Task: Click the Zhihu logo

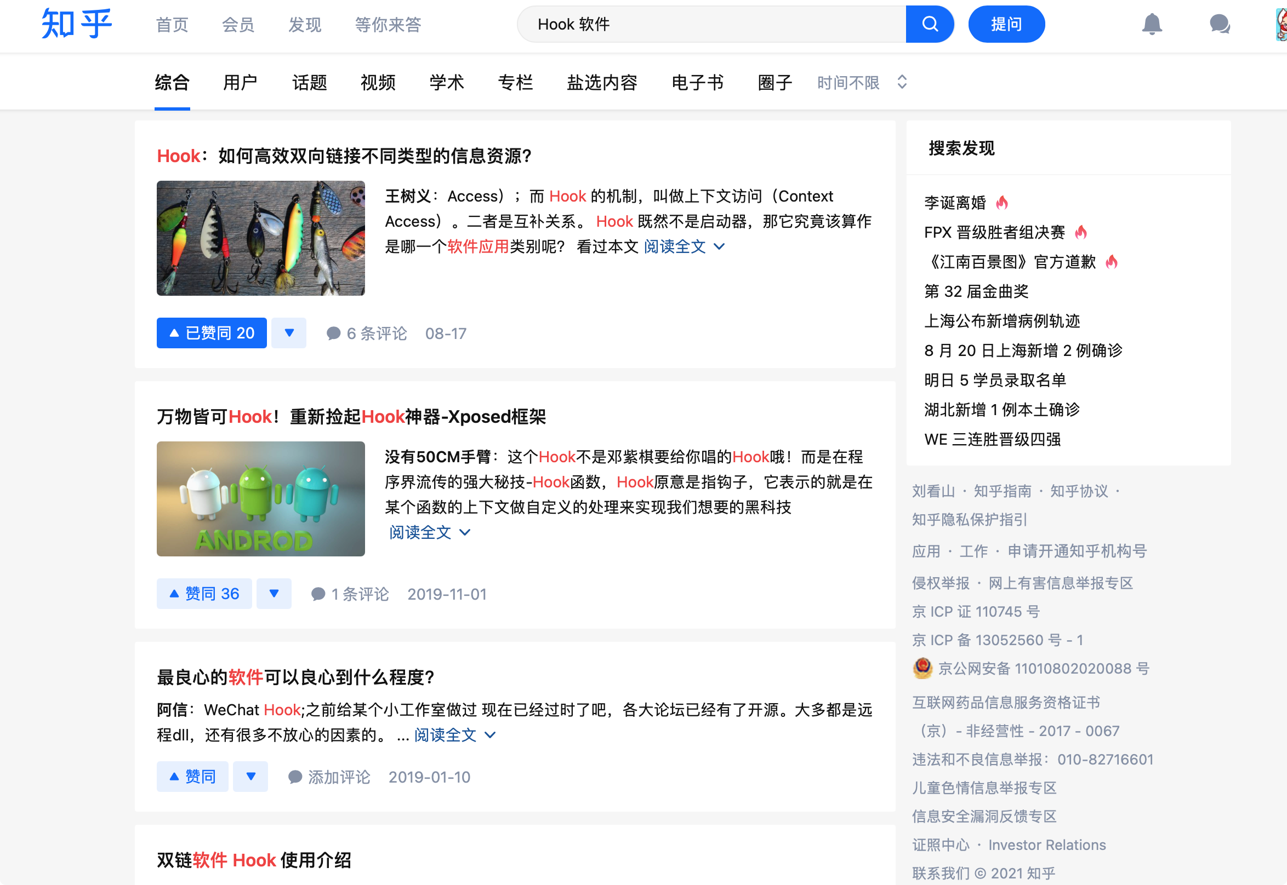Action: pyautogui.click(x=77, y=25)
